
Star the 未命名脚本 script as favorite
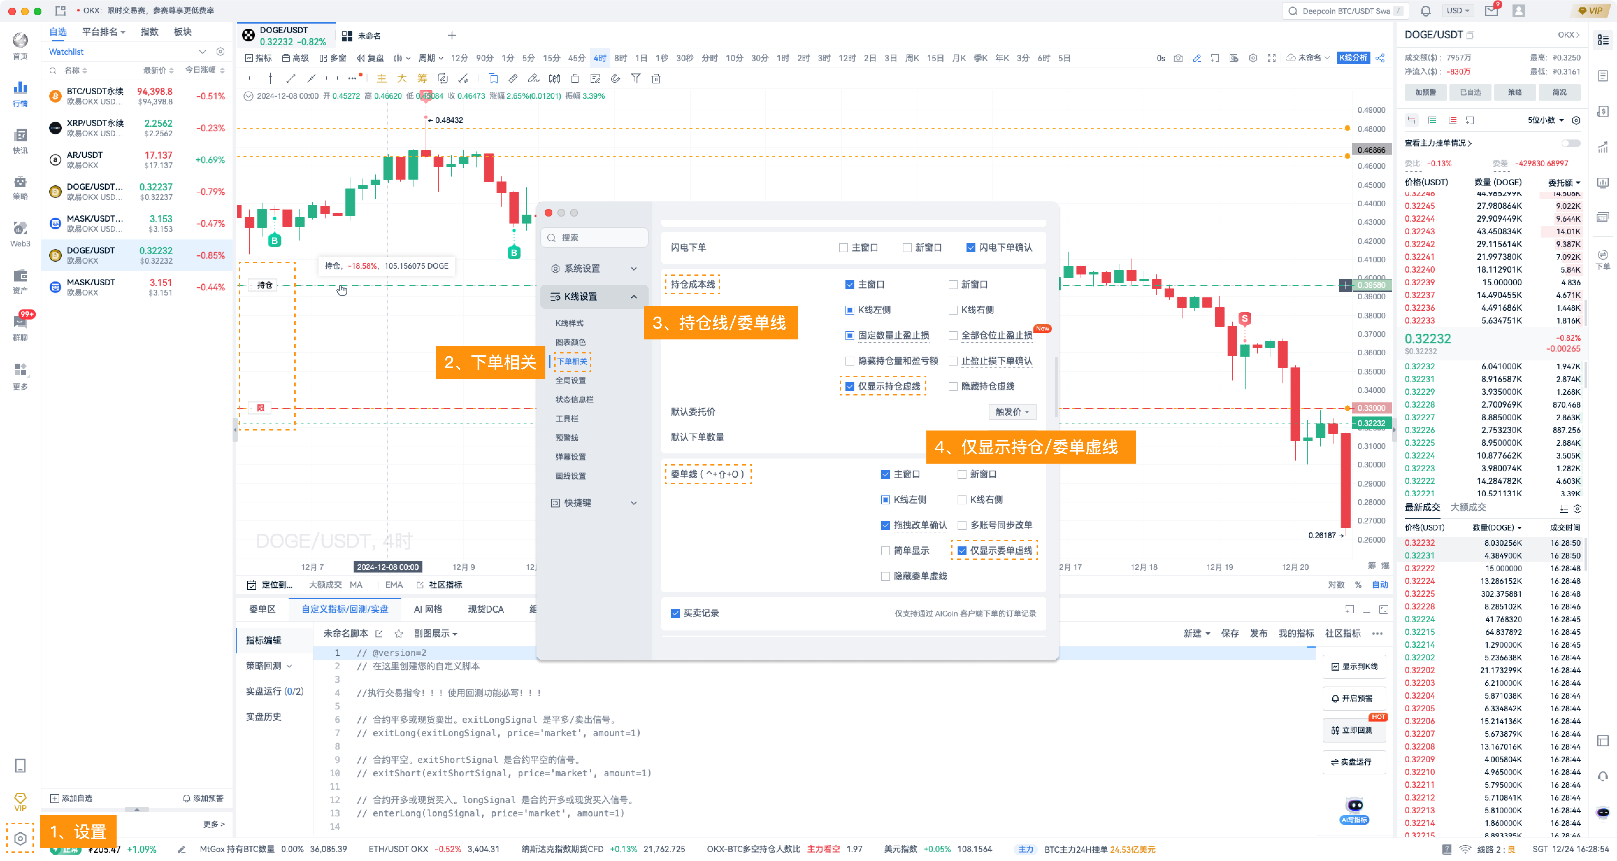(399, 634)
